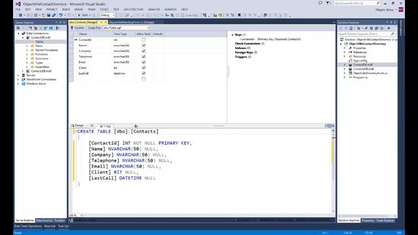Select Program.cs in Solution Explorer

[360, 77]
